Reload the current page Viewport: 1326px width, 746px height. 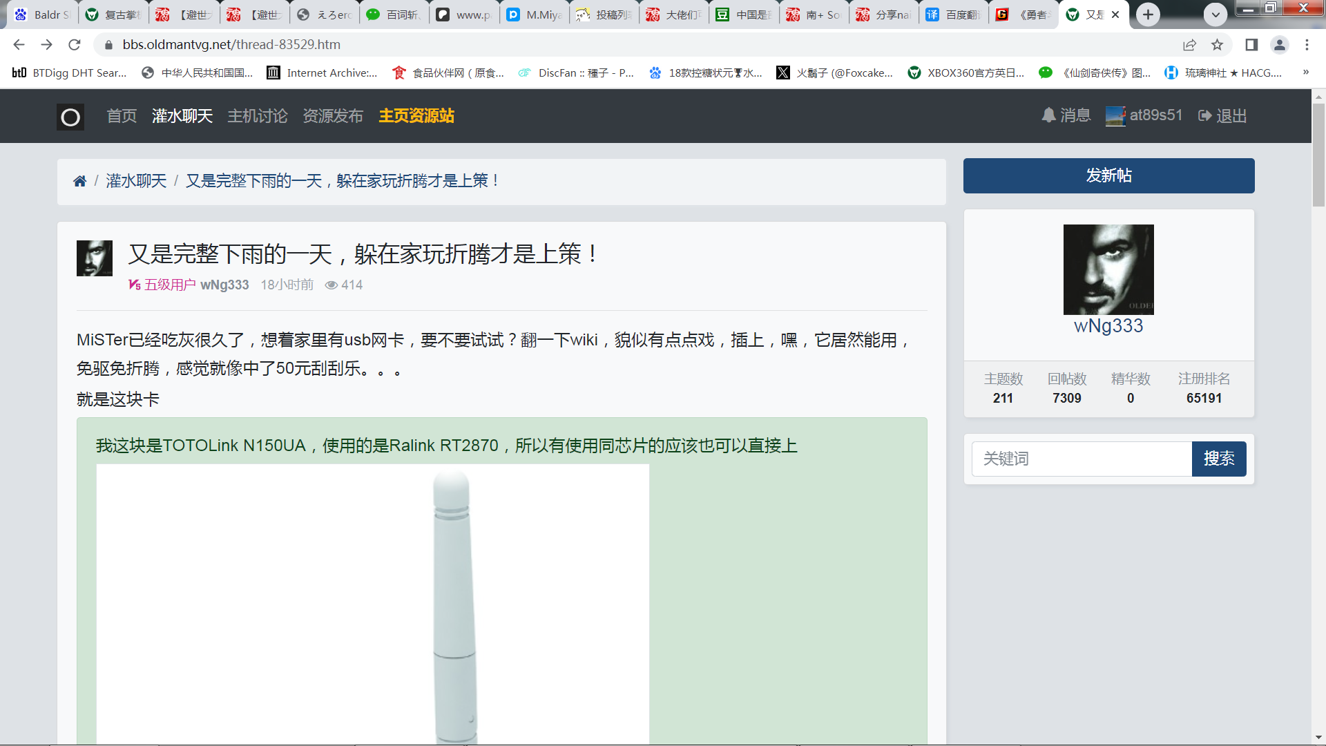coord(75,45)
